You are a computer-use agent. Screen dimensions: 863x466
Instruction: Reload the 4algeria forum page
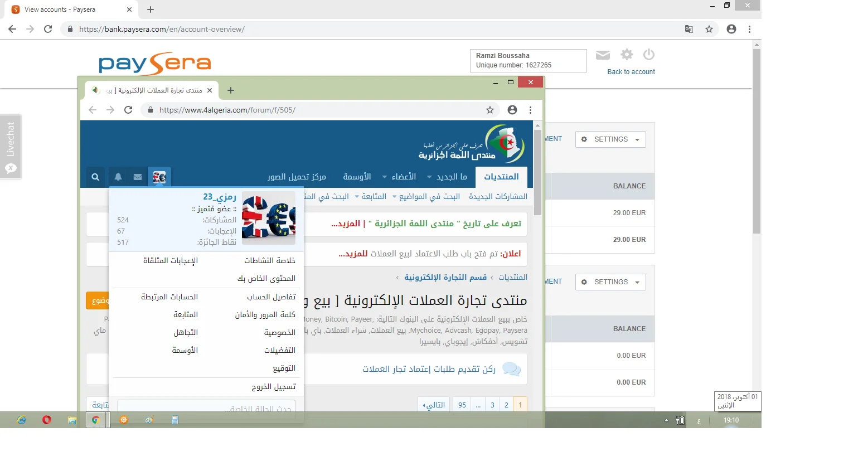tap(128, 110)
